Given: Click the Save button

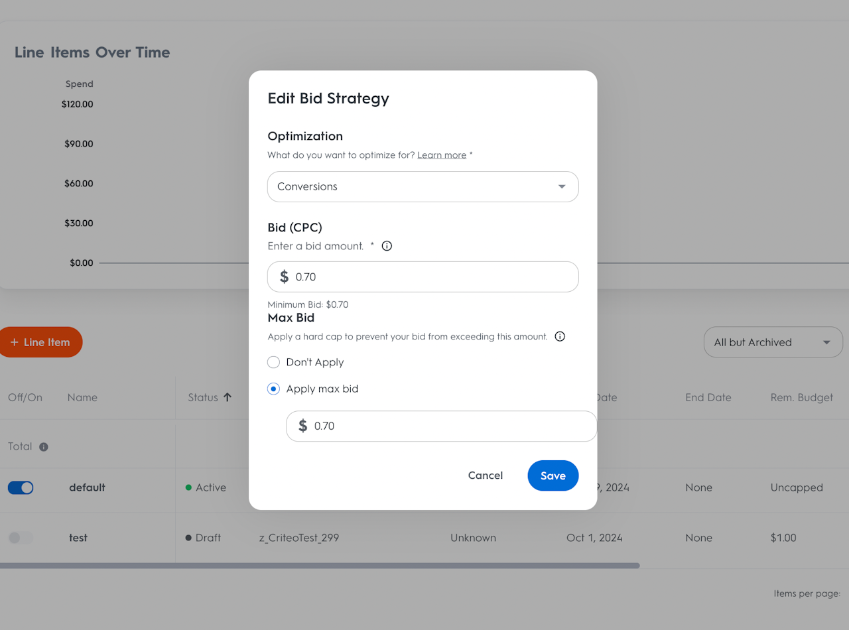Looking at the screenshot, I should pyautogui.click(x=553, y=475).
